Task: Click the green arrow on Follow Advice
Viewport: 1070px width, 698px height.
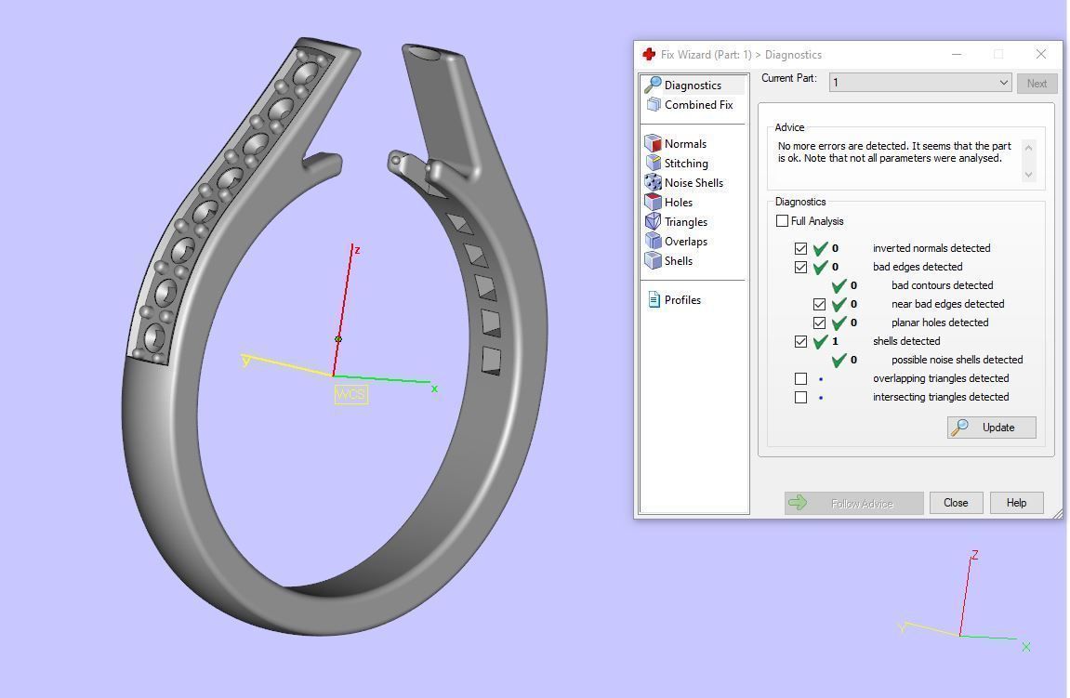Action: click(x=797, y=503)
